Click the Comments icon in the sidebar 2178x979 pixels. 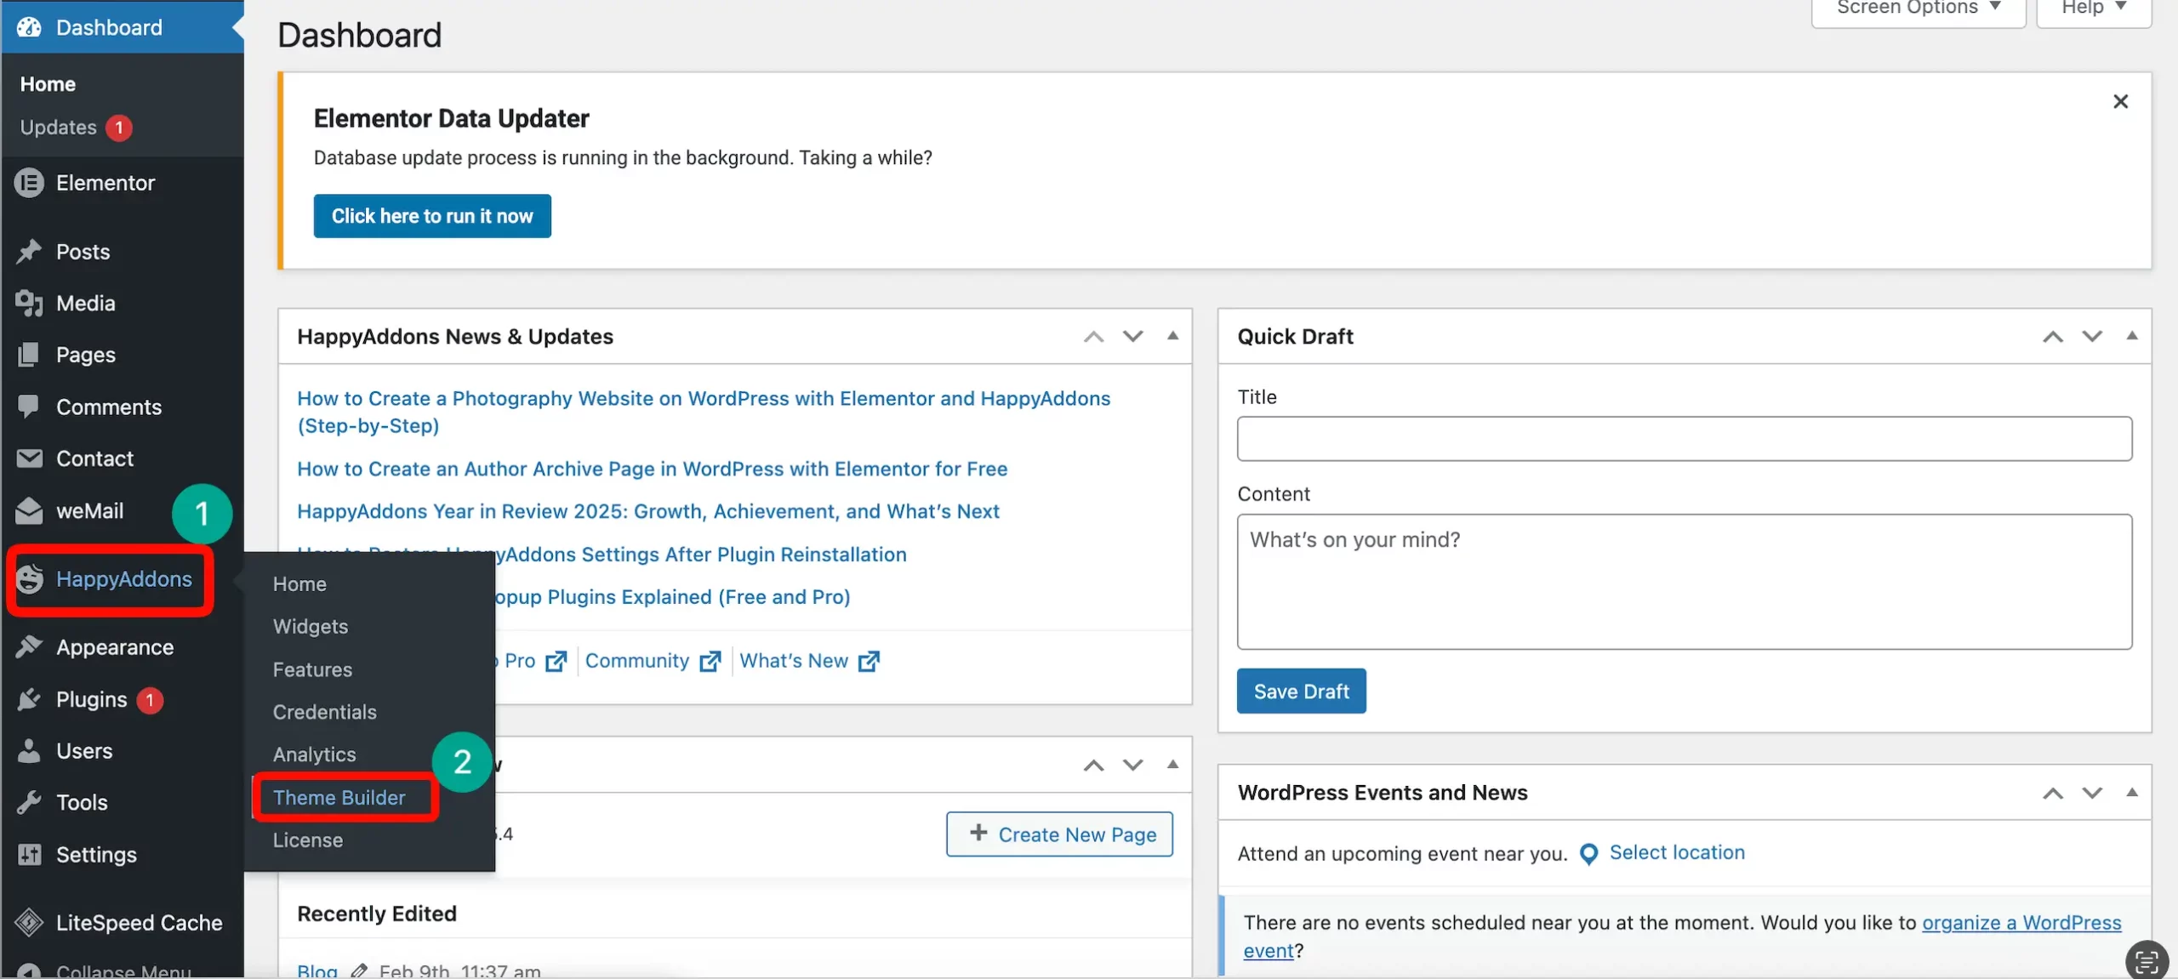click(29, 407)
